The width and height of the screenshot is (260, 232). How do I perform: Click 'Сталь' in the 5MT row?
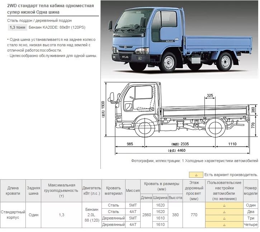[x=113, y=205]
